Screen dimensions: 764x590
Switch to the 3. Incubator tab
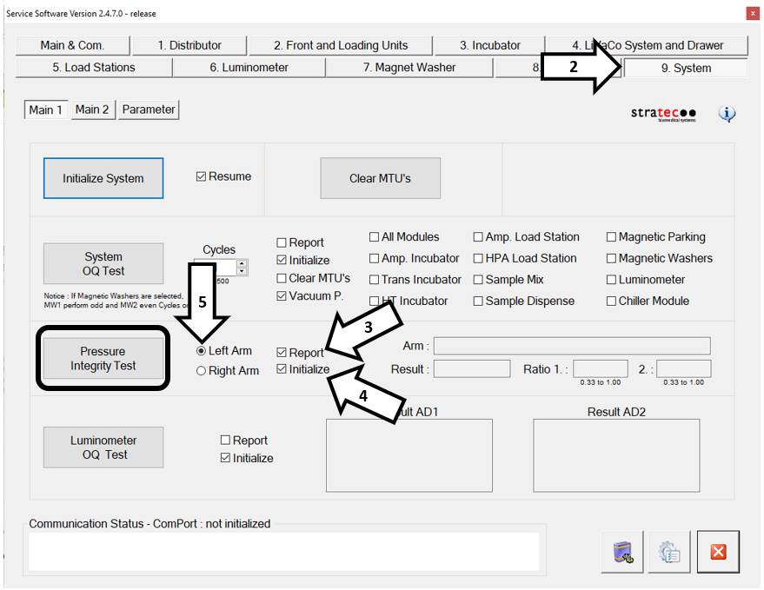pyautogui.click(x=489, y=45)
